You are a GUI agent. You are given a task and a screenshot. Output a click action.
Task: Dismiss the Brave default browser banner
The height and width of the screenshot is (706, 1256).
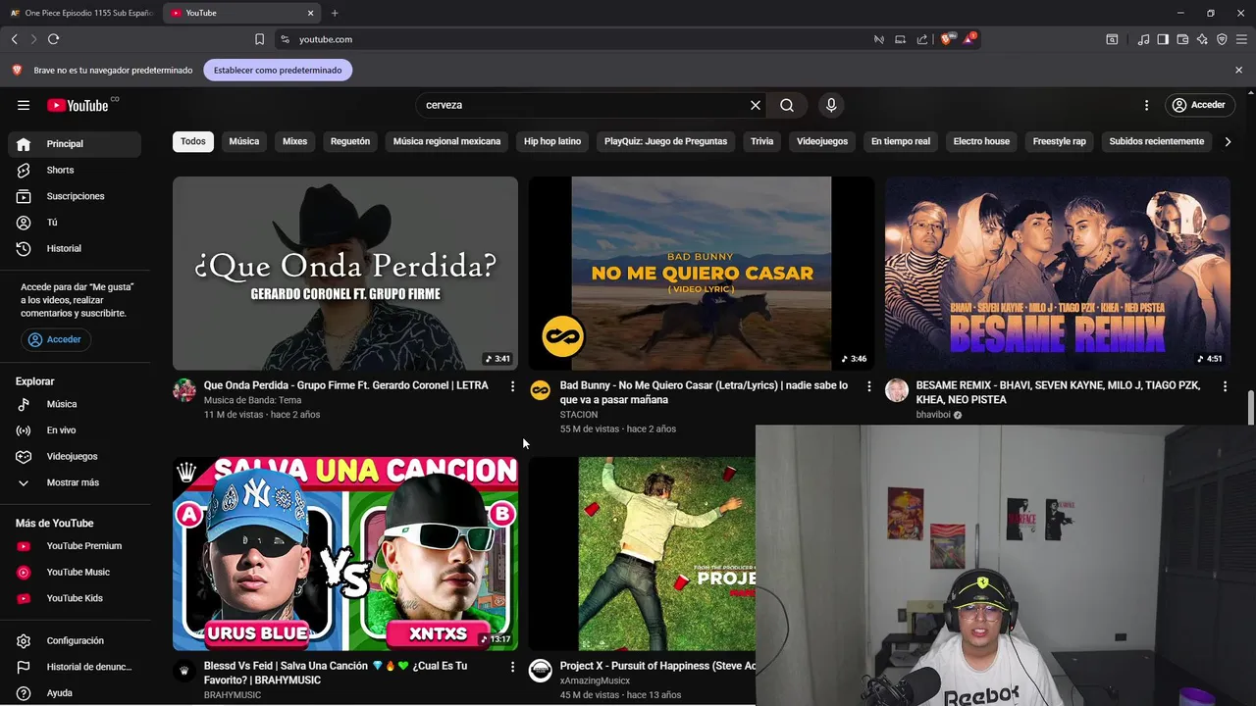[1238, 71]
